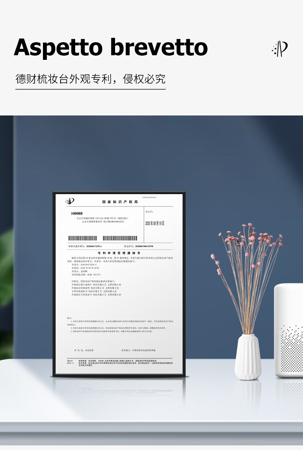Viewport: 303px width, 450px height.
Task: Click the patent office logo at top right
Action: (280, 49)
